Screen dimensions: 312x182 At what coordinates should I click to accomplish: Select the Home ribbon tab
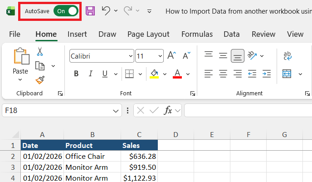(46, 34)
